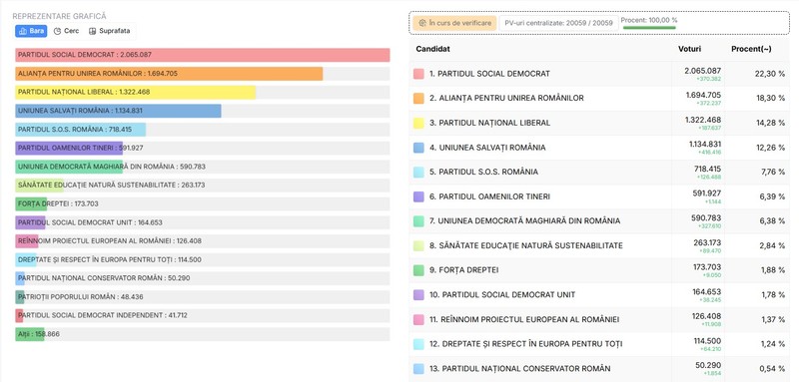
Task: Click purple swatch of Partidul Oamenilor Tineri
Action: point(418,196)
